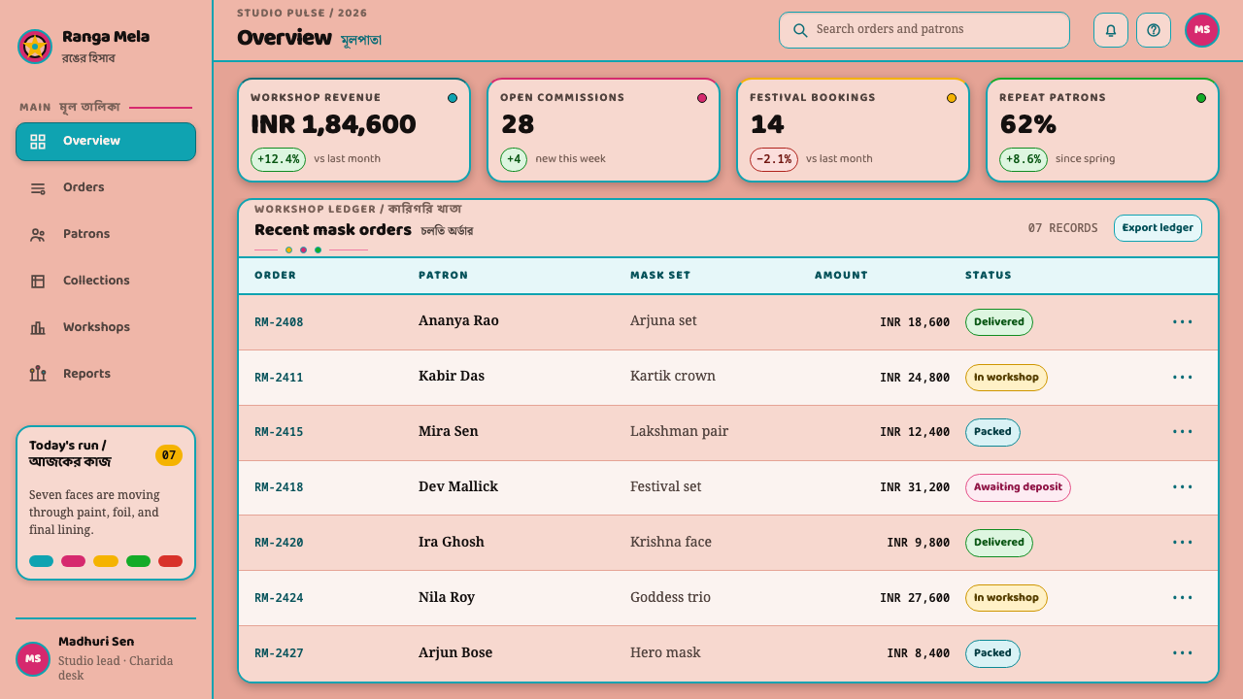
Task: Open the notifications bell icon
Action: 1111,30
